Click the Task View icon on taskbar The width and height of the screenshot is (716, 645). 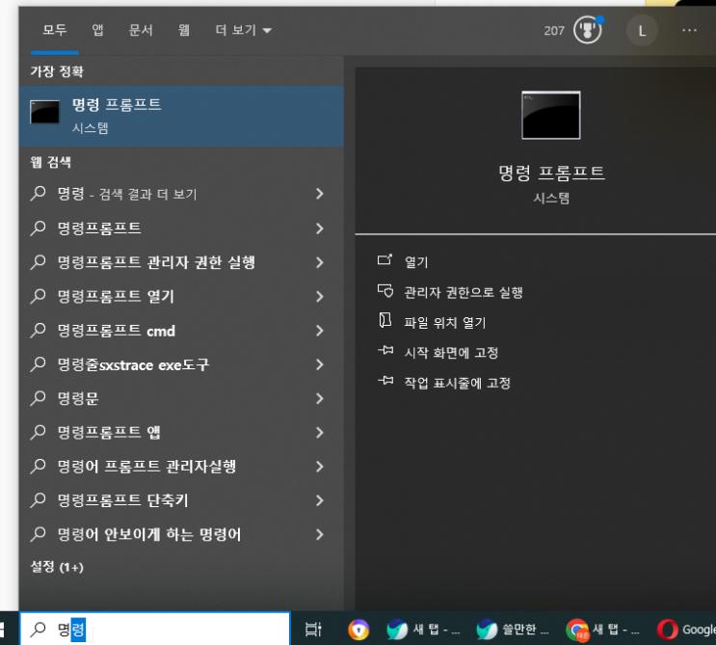pyautogui.click(x=313, y=629)
